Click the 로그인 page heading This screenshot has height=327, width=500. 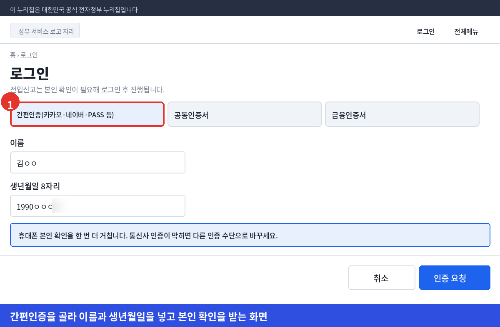30,74
